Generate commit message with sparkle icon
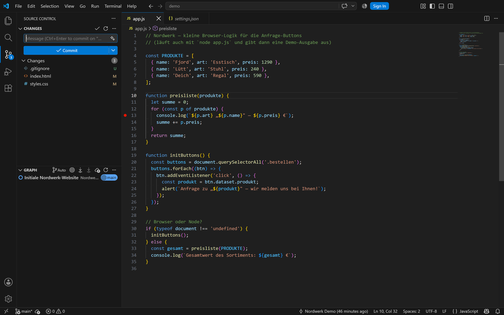504x315 pixels. click(112, 38)
